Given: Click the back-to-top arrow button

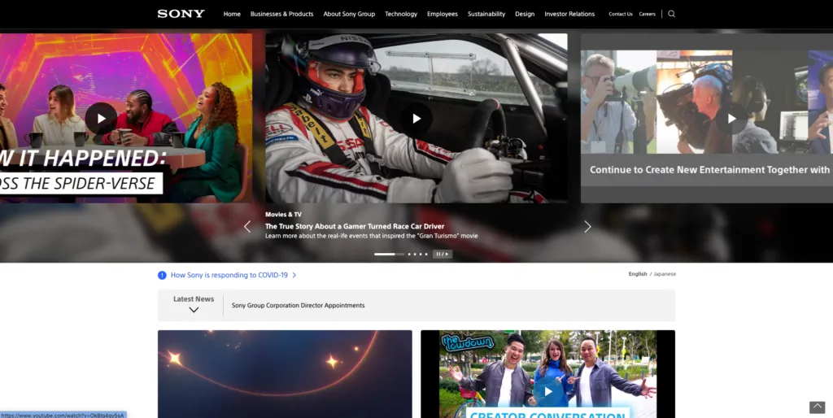Looking at the screenshot, I should [x=817, y=407].
